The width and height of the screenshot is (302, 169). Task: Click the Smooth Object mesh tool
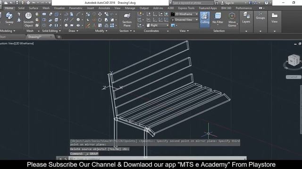point(28,19)
